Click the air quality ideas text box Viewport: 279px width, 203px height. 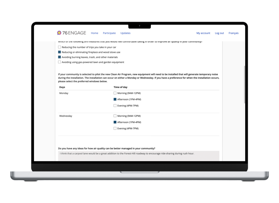point(138,156)
